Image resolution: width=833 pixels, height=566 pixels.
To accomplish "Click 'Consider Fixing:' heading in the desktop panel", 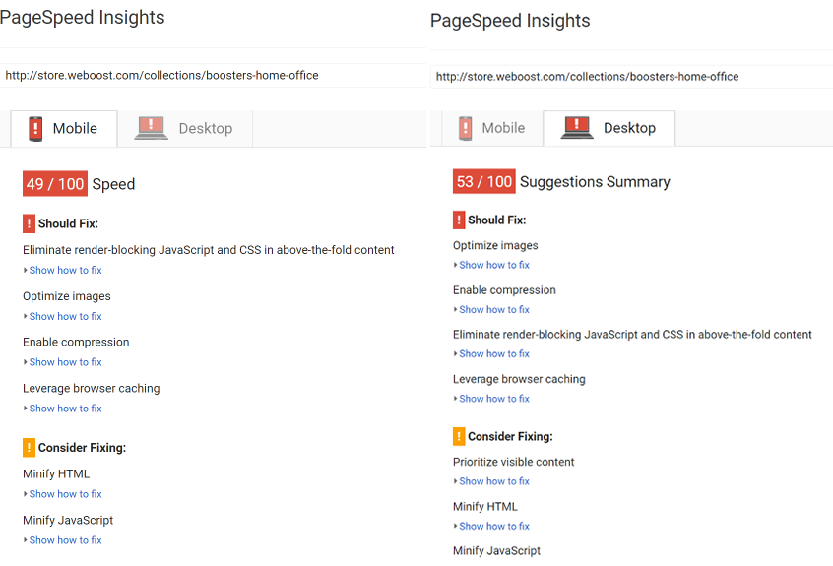I will coord(510,437).
